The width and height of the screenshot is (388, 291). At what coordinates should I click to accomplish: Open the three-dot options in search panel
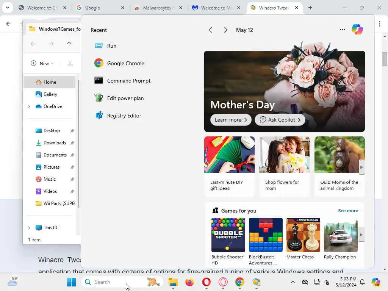point(343,30)
